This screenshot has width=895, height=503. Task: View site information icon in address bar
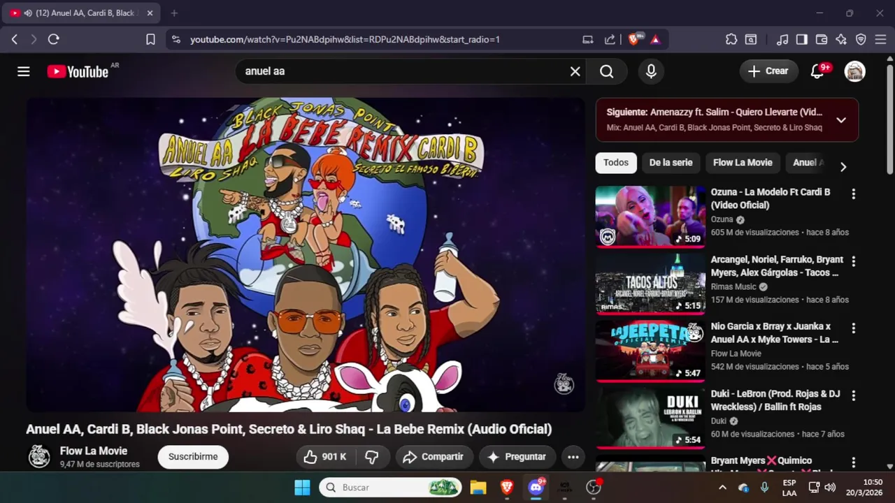click(176, 40)
